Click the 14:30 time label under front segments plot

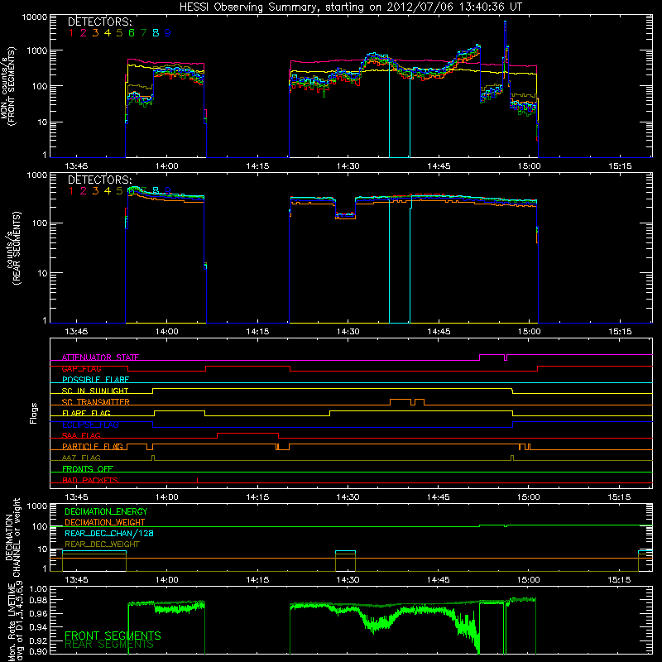point(348,166)
